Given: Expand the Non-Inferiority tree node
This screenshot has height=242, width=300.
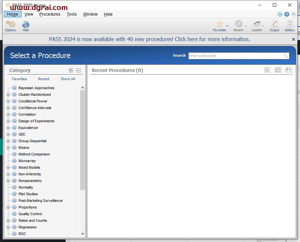Looking at the screenshot, I should tap(8, 174).
